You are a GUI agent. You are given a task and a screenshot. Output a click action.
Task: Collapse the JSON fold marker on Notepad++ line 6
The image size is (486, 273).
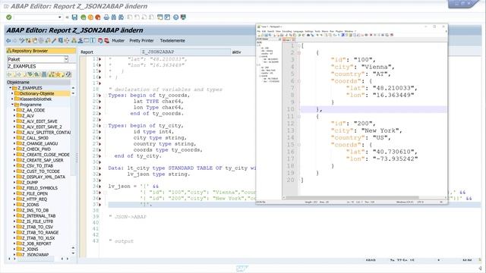[x=299, y=81]
